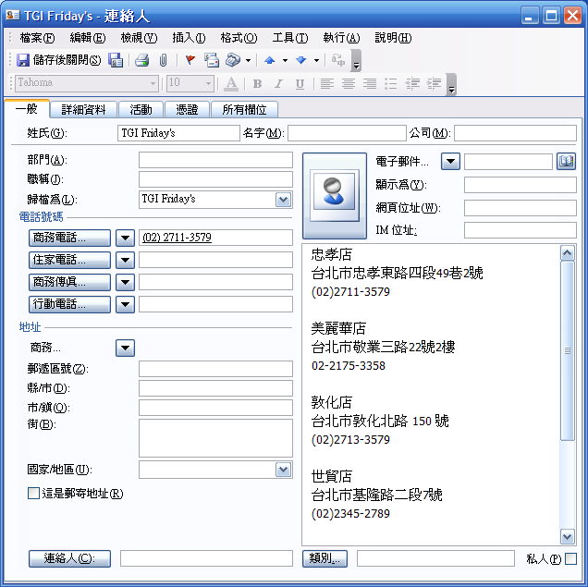
Task: Open the font size 10 dropdown
Action: click(209, 83)
